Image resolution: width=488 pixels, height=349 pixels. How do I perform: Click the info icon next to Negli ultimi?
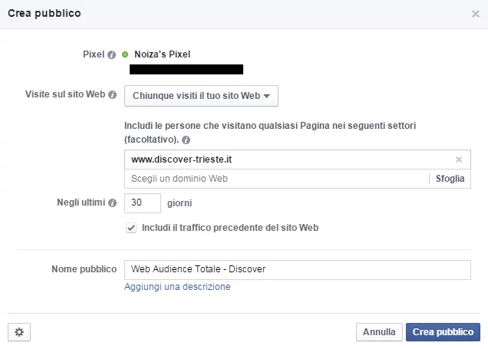click(112, 202)
